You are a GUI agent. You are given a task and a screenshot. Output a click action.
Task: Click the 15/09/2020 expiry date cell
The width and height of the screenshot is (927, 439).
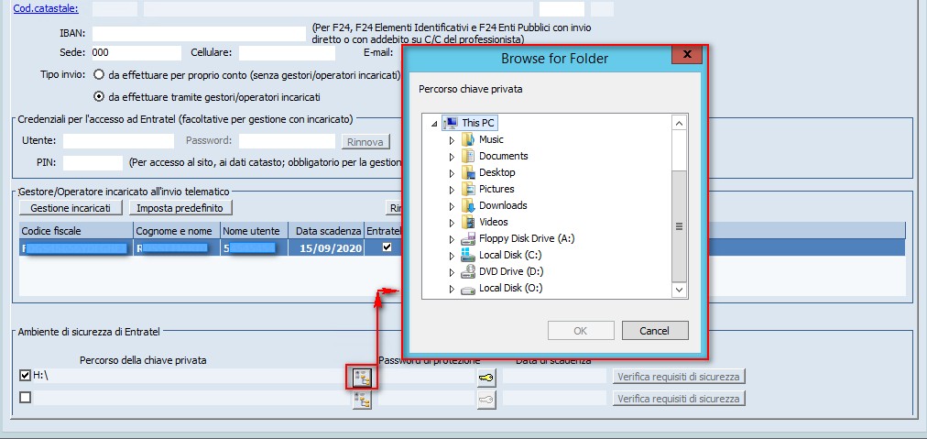pyautogui.click(x=326, y=247)
